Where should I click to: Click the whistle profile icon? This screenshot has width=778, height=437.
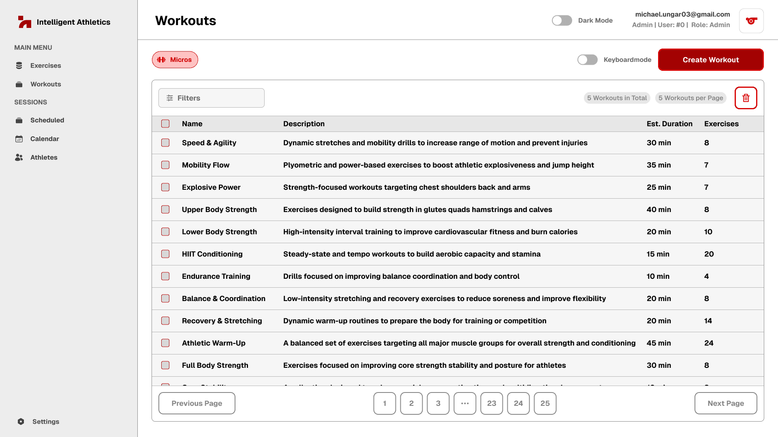[x=751, y=21]
